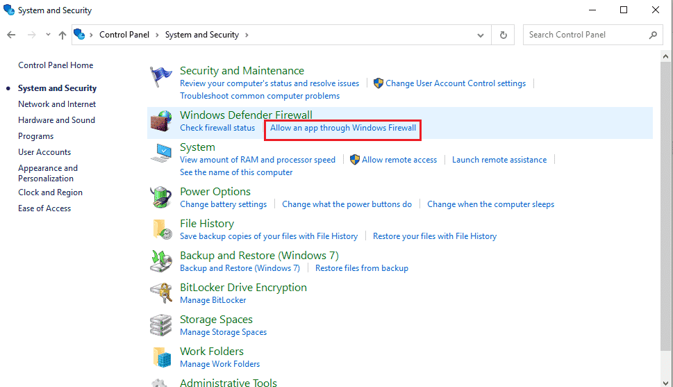Click the Power Options battery icon
This screenshot has height=387, width=673.
[x=161, y=197]
